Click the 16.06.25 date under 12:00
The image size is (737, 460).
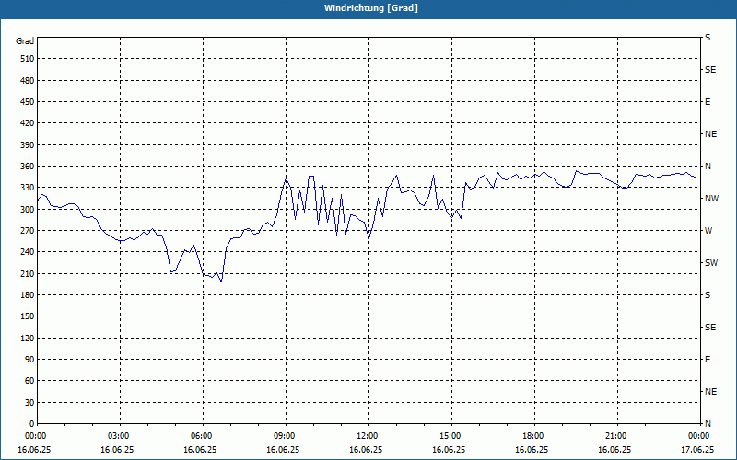[x=366, y=449]
